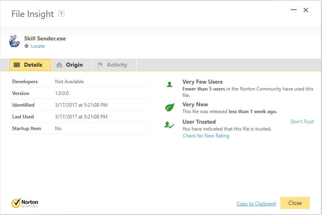This screenshot has width=322, height=215.
Task: Select the Startup Item value No
Action: click(x=58, y=128)
